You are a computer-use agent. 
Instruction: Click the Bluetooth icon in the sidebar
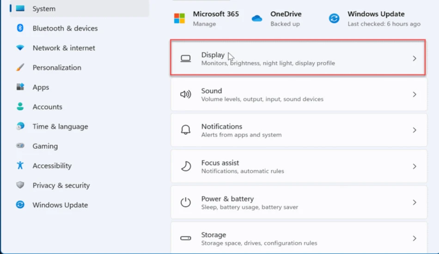[20, 28]
